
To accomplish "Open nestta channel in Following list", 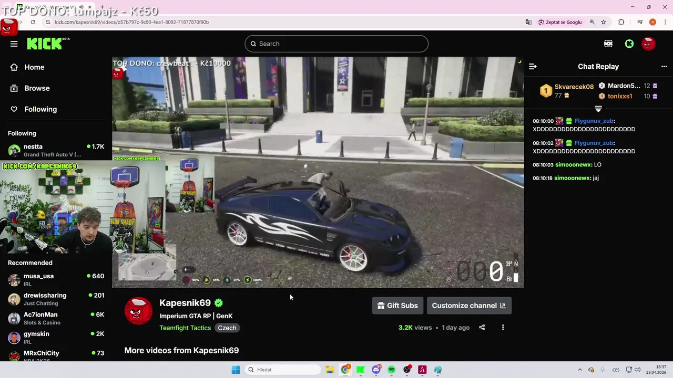I will coord(56,150).
